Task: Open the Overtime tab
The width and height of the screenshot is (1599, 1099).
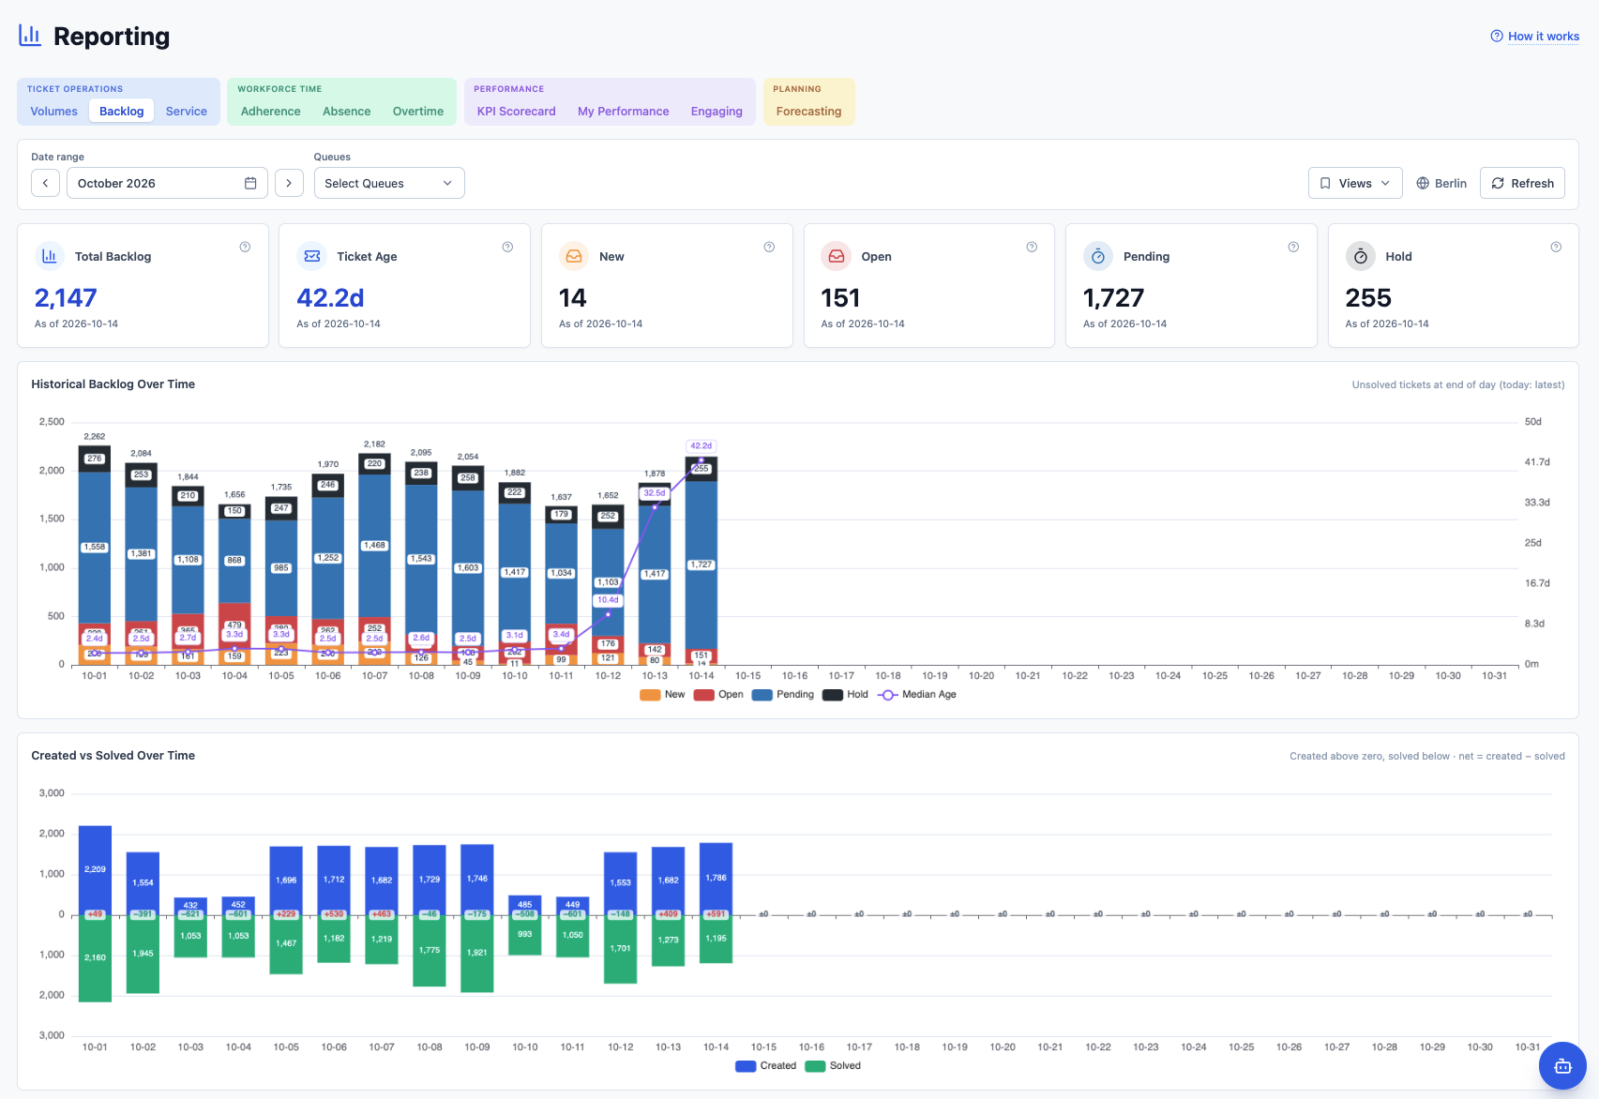Action: point(418,111)
